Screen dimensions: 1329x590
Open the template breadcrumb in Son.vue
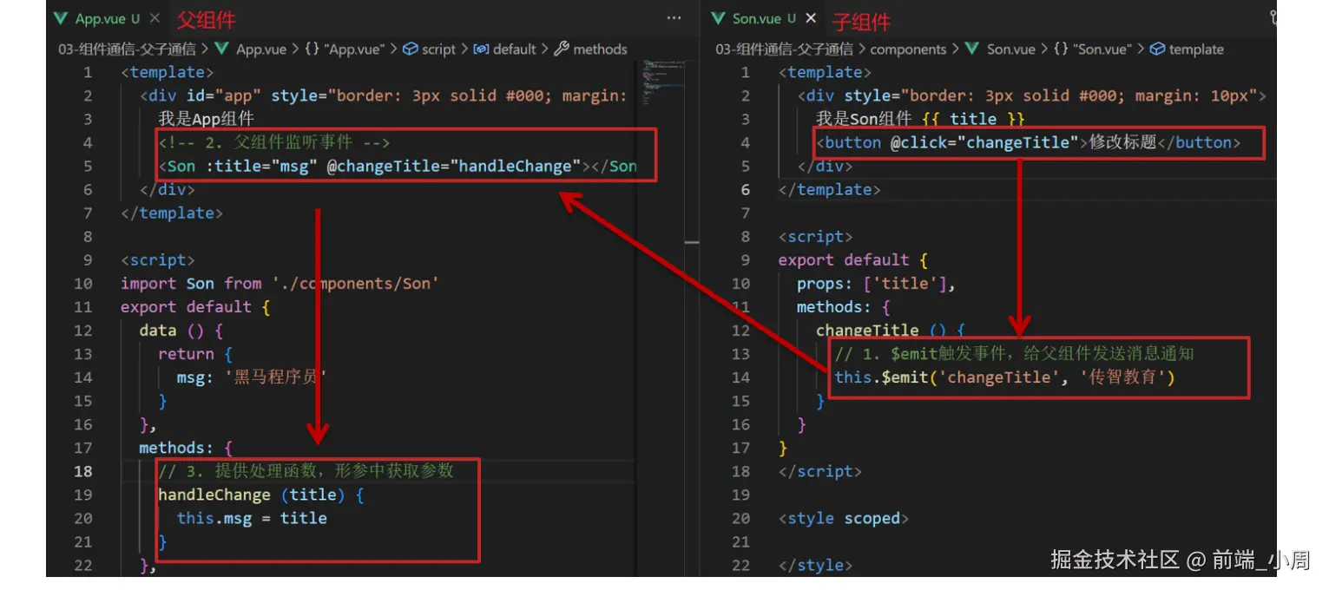pos(1186,49)
